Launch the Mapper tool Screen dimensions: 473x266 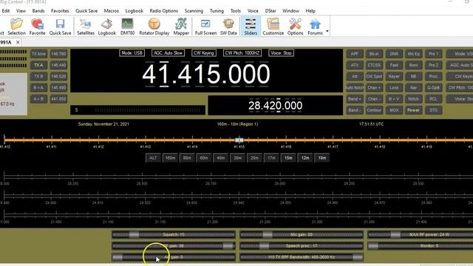point(181,27)
